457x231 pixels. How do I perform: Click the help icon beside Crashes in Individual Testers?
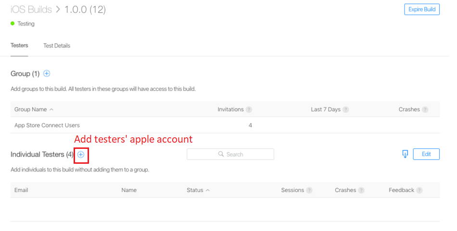[x=361, y=190]
